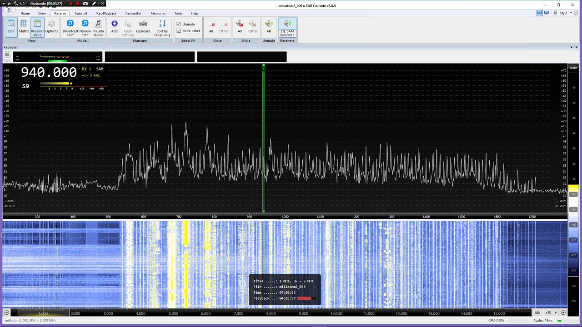Click the circle icon right of x10
The image size is (582, 327).
coord(563,312)
